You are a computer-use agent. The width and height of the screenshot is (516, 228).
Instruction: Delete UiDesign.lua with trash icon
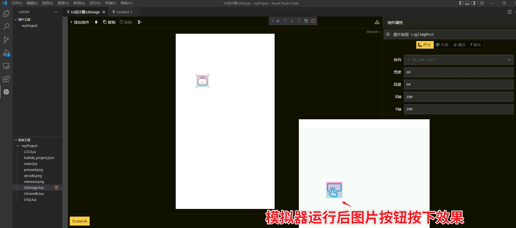click(56, 188)
